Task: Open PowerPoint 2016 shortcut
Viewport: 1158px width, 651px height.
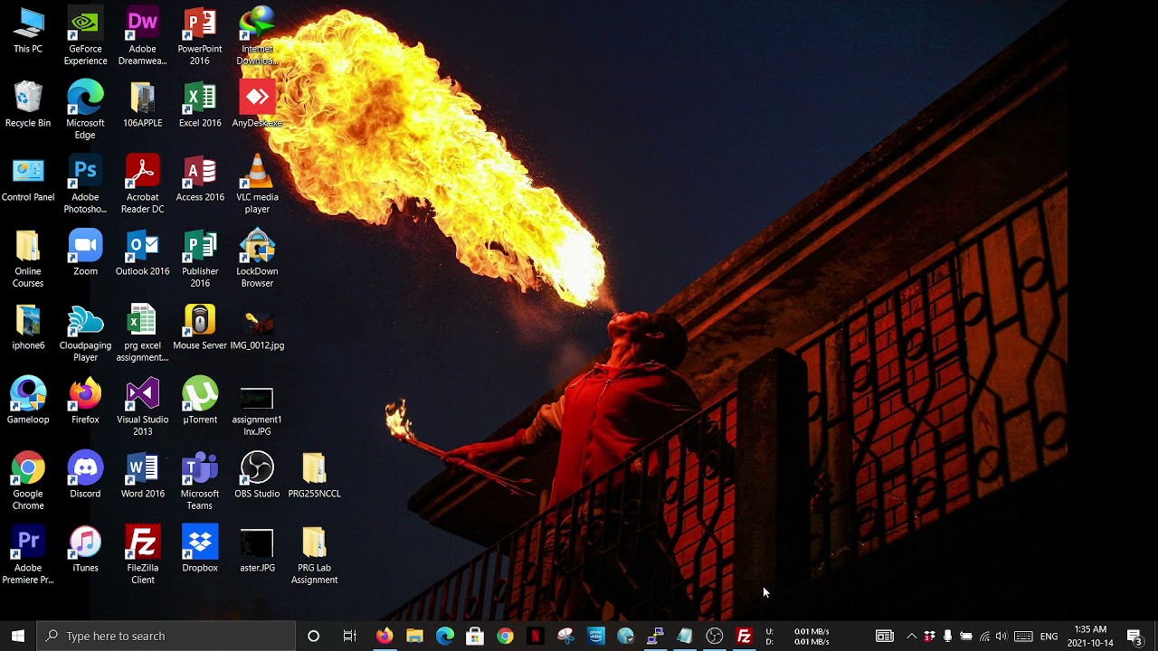Action: click(200, 37)
